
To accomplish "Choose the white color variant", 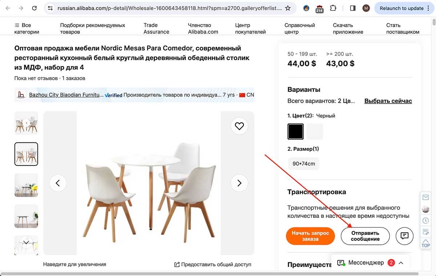I will click(315, 131).
